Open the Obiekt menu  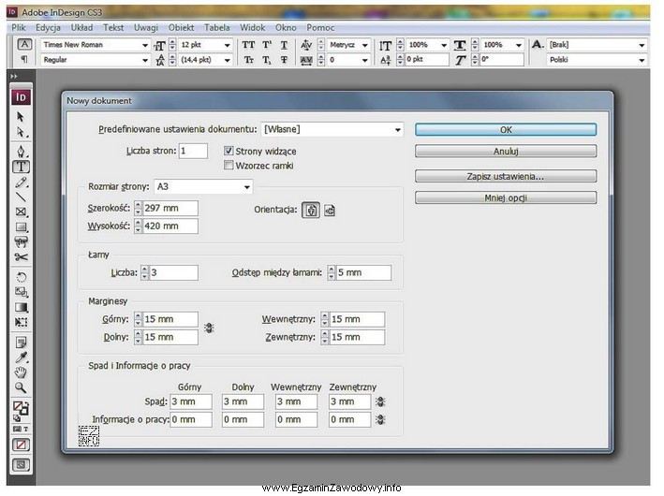[181, 28]
